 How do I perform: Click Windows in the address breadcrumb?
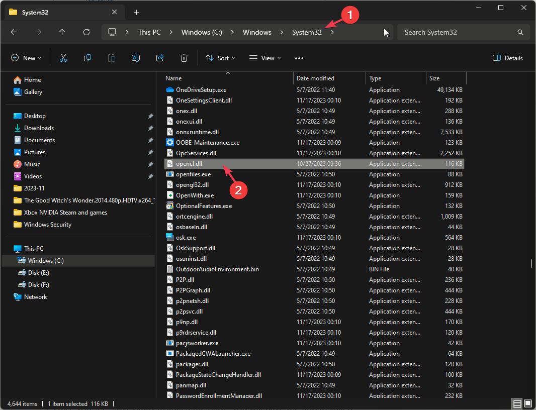click(257, 32)
